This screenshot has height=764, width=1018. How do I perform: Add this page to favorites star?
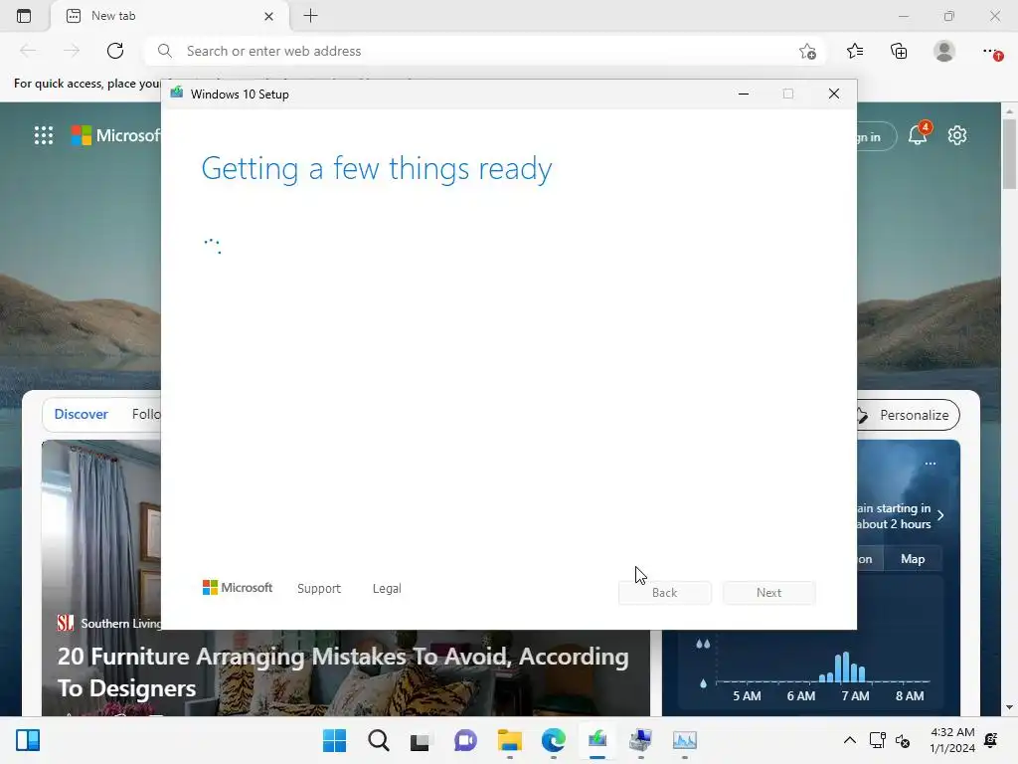(x=807, y=52)
